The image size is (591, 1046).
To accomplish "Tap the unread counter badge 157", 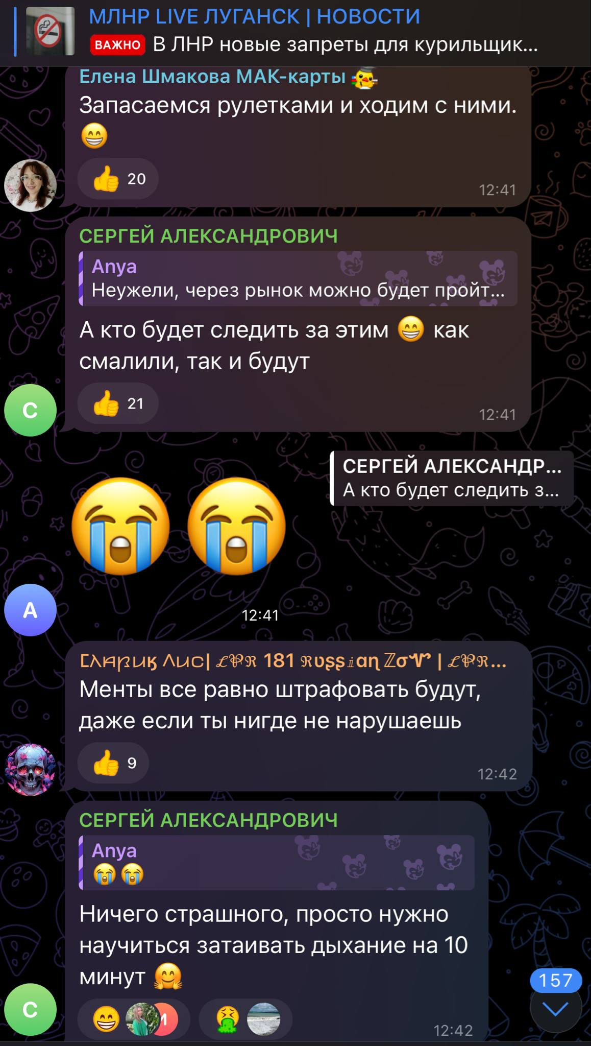I will (x=555, y=980).
